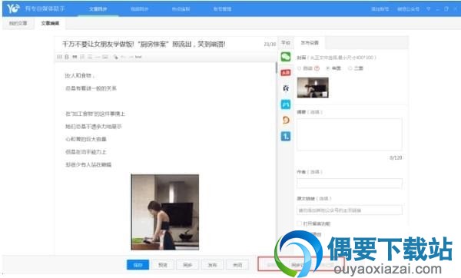Viewport: 461px width, 278px height.
Task: Insert an image with the picture icon
Action: (105, 57)
